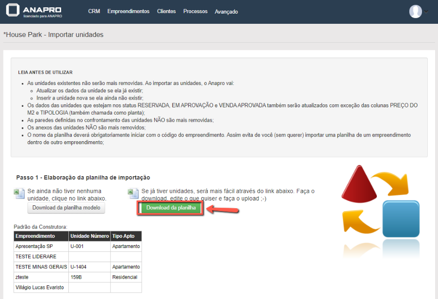438x299 pixels.
Task: Open the Processos menu
Action: (x=195, y=12)
